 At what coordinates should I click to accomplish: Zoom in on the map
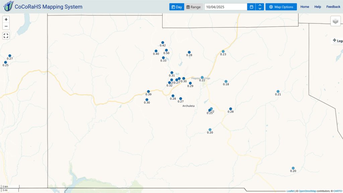point(6,19)
